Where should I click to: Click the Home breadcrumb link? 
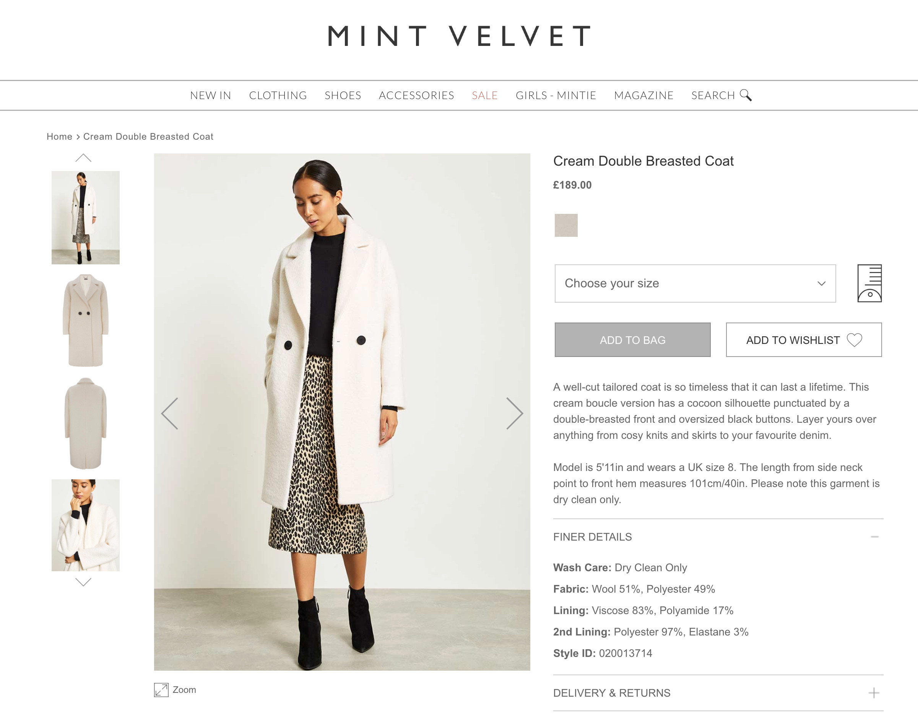point(59,137)
